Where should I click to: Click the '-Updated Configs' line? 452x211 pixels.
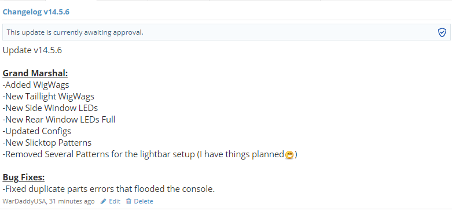pyautogui.click(x=37, y=131)
